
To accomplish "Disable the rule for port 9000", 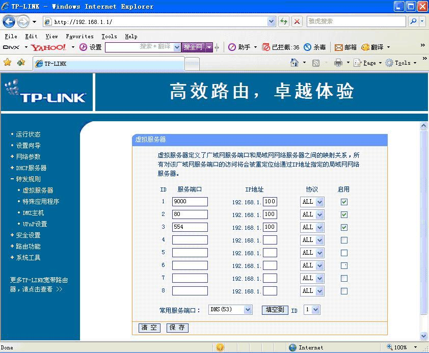I will (344, 202).
